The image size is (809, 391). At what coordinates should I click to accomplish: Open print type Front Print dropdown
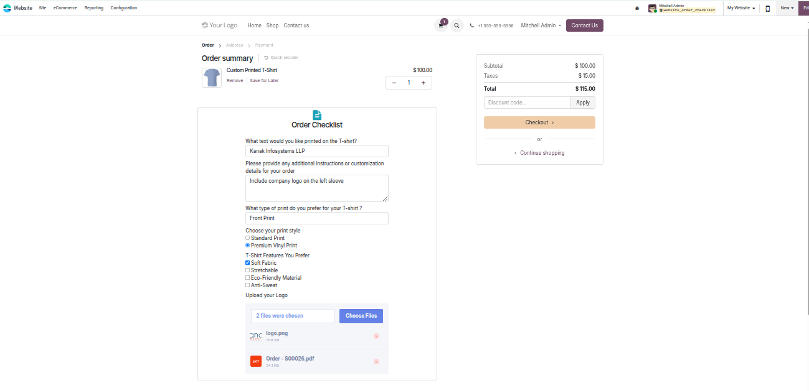coord(317,218)
